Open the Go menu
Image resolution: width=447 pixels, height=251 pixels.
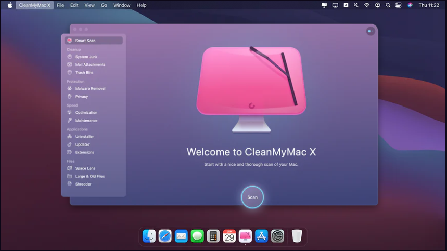click(104, 5)
